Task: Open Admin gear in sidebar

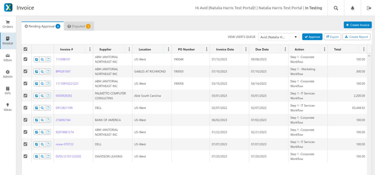Action: (x=8, y=74)
